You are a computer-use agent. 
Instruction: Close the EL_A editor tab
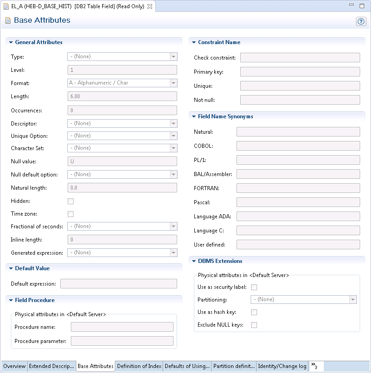[x=150, y=6]
